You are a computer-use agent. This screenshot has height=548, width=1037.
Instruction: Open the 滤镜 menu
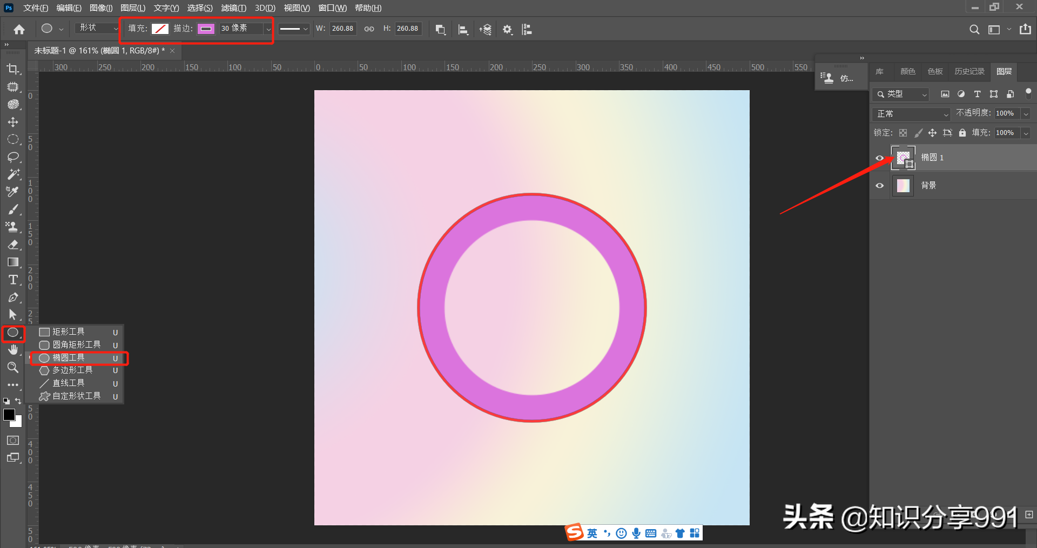[233, 8]
